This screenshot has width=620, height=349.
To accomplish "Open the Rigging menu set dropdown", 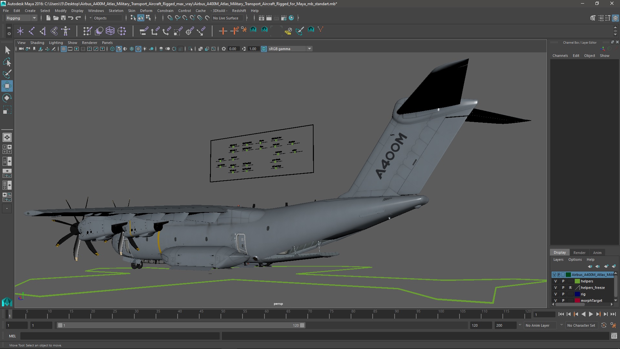I will pyautogui.click(x=21, y=18).
